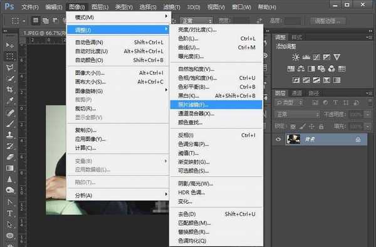
Task: Expand the 图像旋转(G) submenu
Action: coord(118,91)
